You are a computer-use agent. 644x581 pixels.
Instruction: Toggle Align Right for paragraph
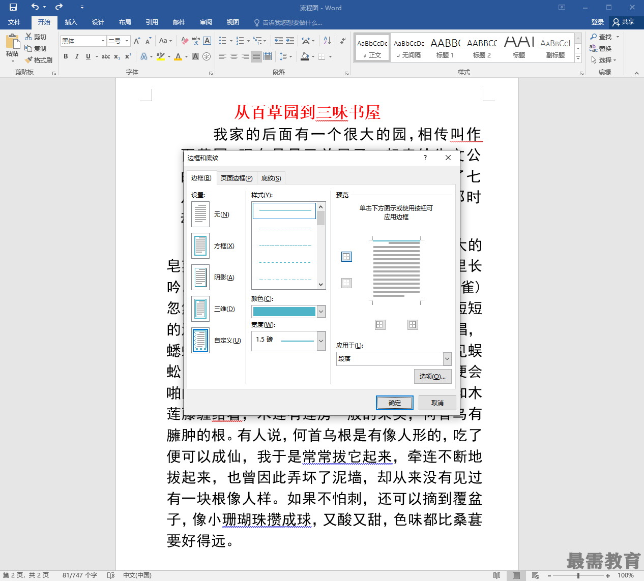point(245,56)
